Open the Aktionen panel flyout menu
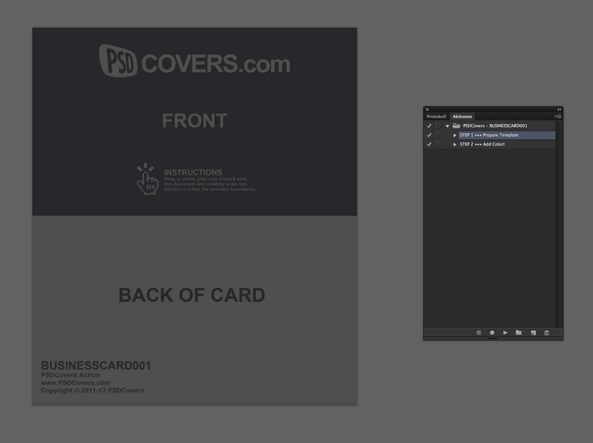 pos(558,117)
